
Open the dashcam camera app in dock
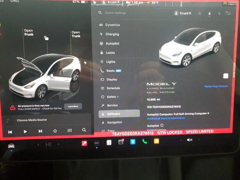click(x=121, y=142)
